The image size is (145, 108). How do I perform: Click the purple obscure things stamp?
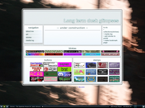point(114,65)
